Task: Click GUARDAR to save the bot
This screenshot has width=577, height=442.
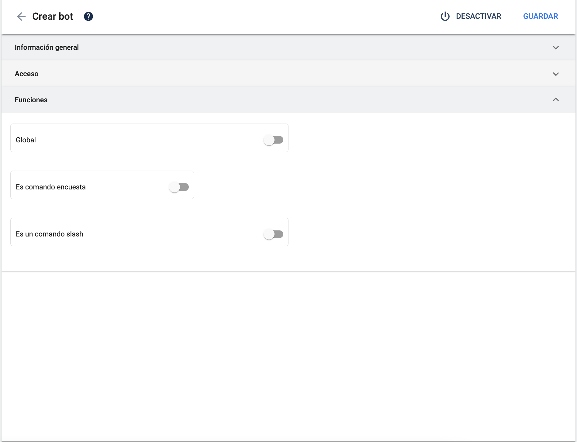Action: click(540, 16)
